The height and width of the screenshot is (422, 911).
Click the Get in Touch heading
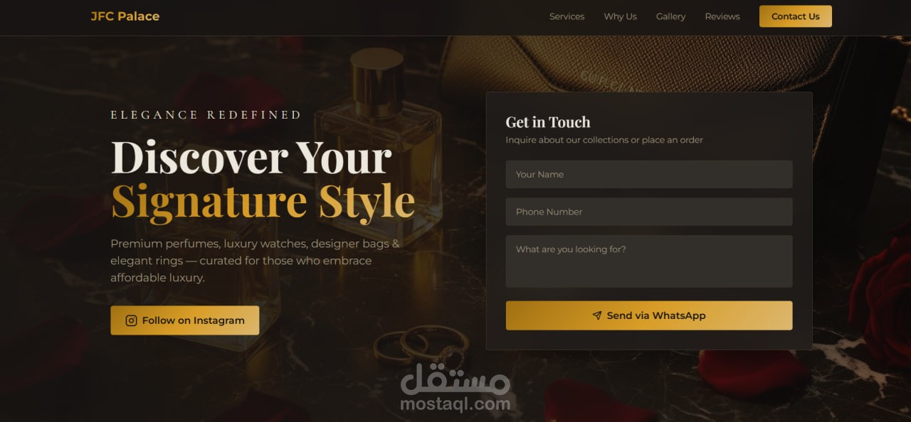click(548, 122)
